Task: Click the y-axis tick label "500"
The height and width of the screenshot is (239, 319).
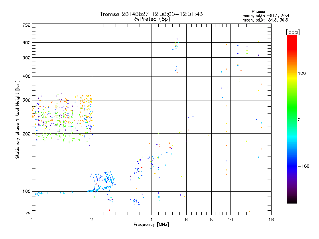Action: [x=26, y=58]
